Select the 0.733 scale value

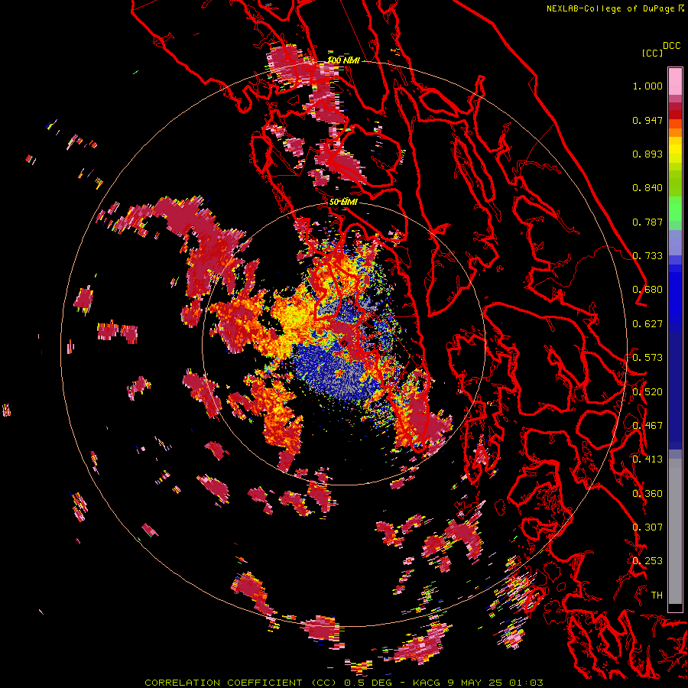[647, 256]
